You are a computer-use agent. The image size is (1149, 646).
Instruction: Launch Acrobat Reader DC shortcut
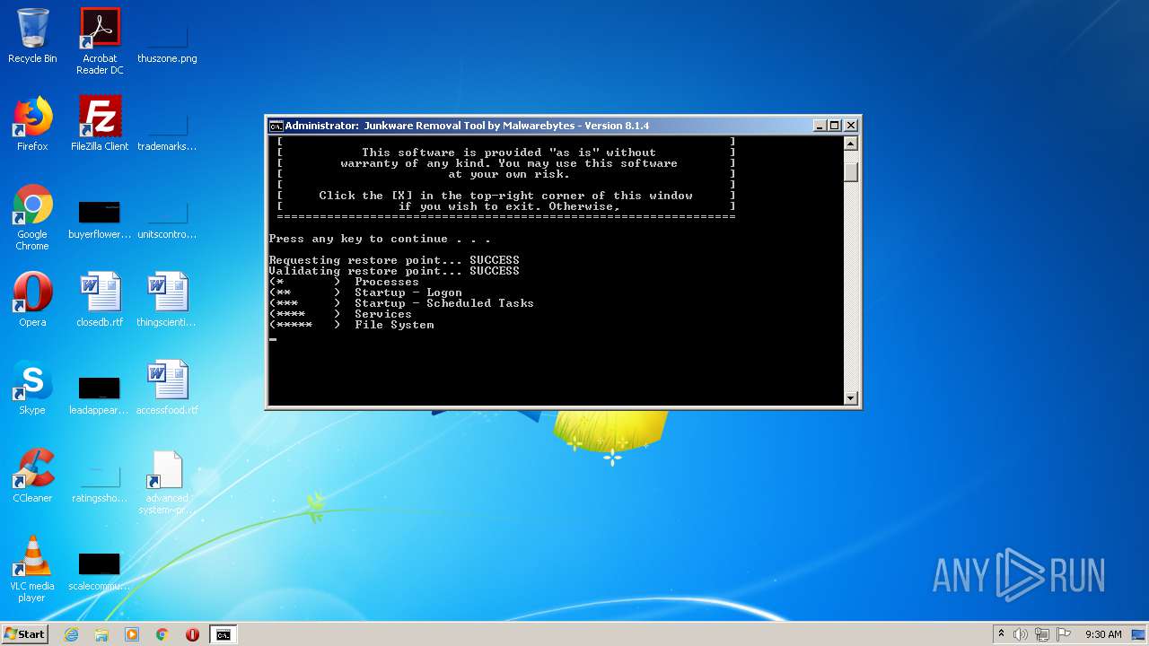pos(100,41)
